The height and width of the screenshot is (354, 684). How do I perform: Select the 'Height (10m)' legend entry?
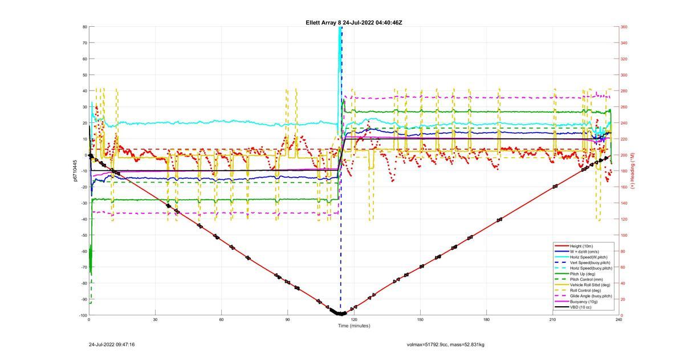point(582,246)
